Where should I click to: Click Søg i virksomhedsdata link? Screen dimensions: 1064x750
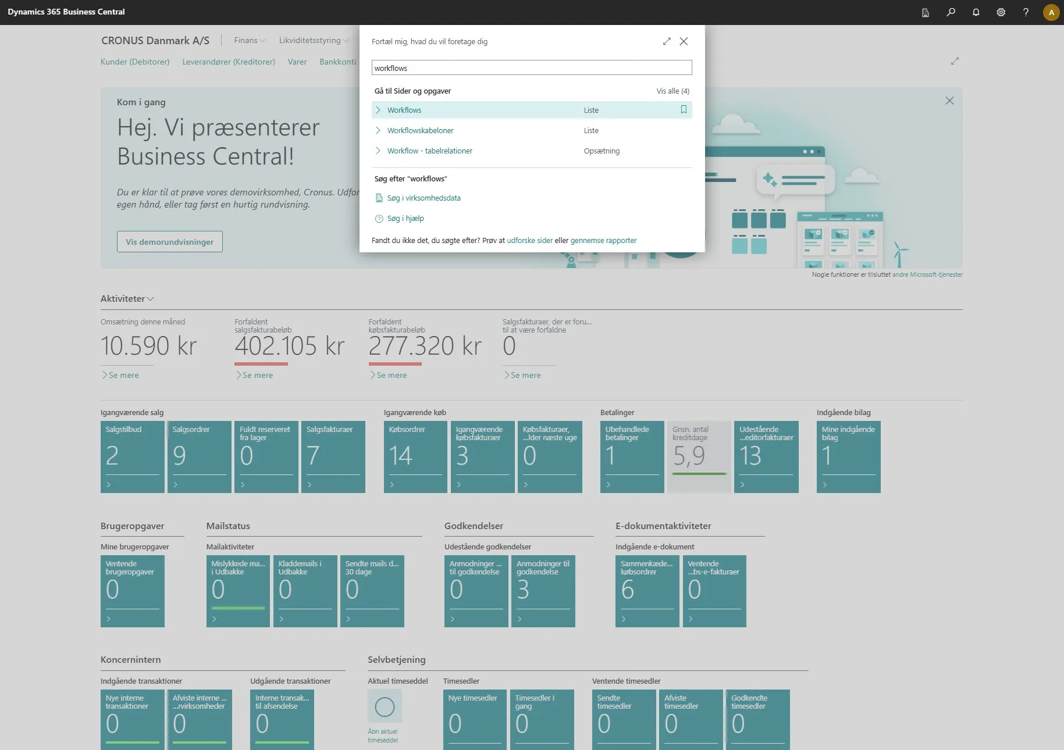[424, 198]
